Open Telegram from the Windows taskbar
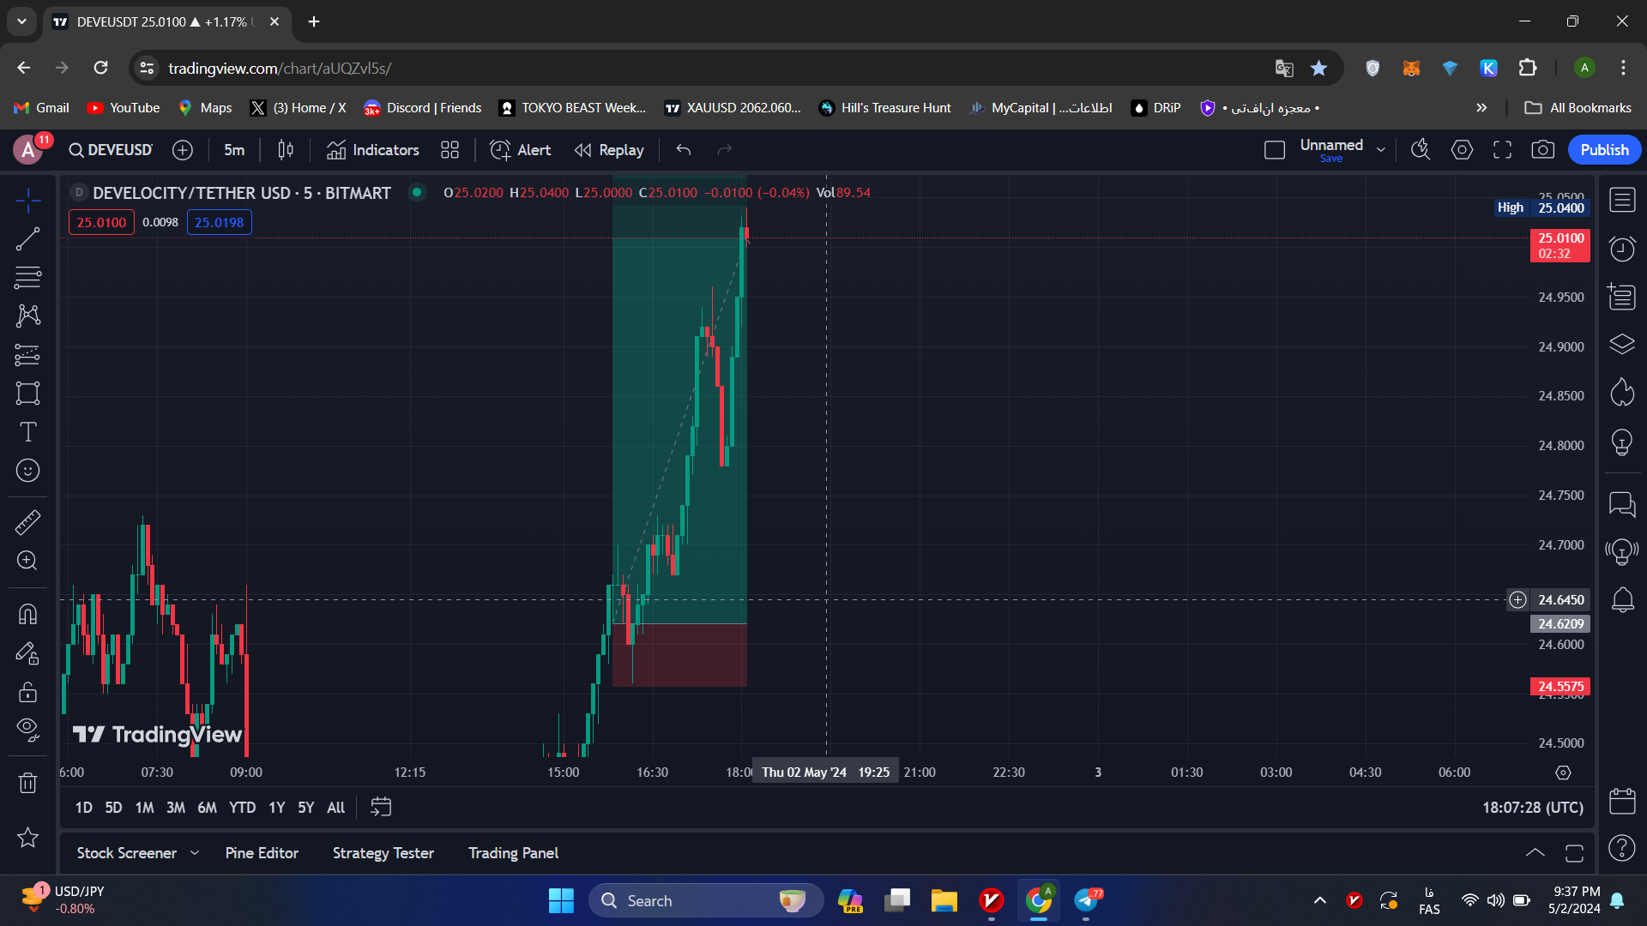This screenshot has width=1647, height=926. 1087,900
